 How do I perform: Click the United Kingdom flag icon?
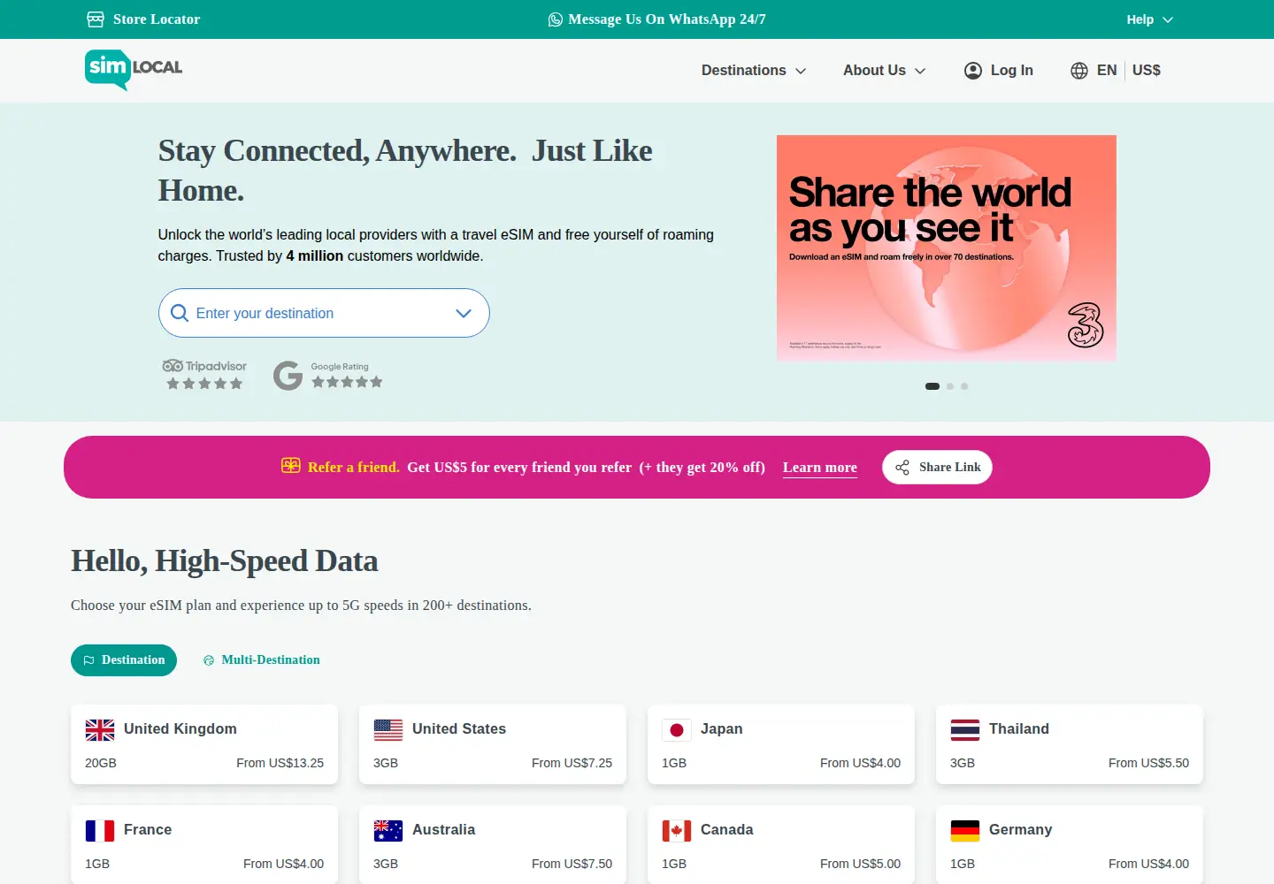click(100, 729)
